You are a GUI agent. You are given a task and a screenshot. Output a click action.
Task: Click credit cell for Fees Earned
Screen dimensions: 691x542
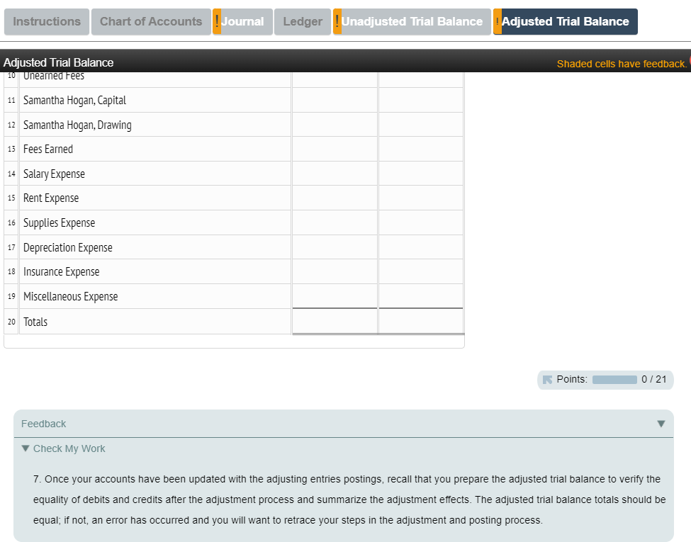(x=421, y=149)
